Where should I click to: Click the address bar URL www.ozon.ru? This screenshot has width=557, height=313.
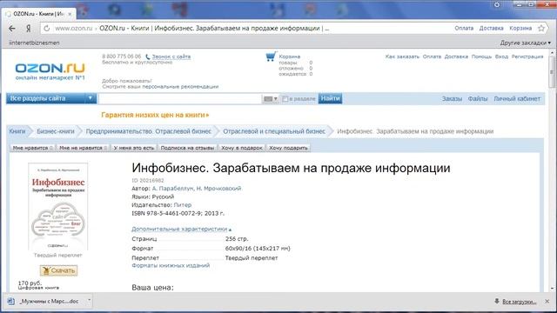pyautogui.click(x=73, y=29)
